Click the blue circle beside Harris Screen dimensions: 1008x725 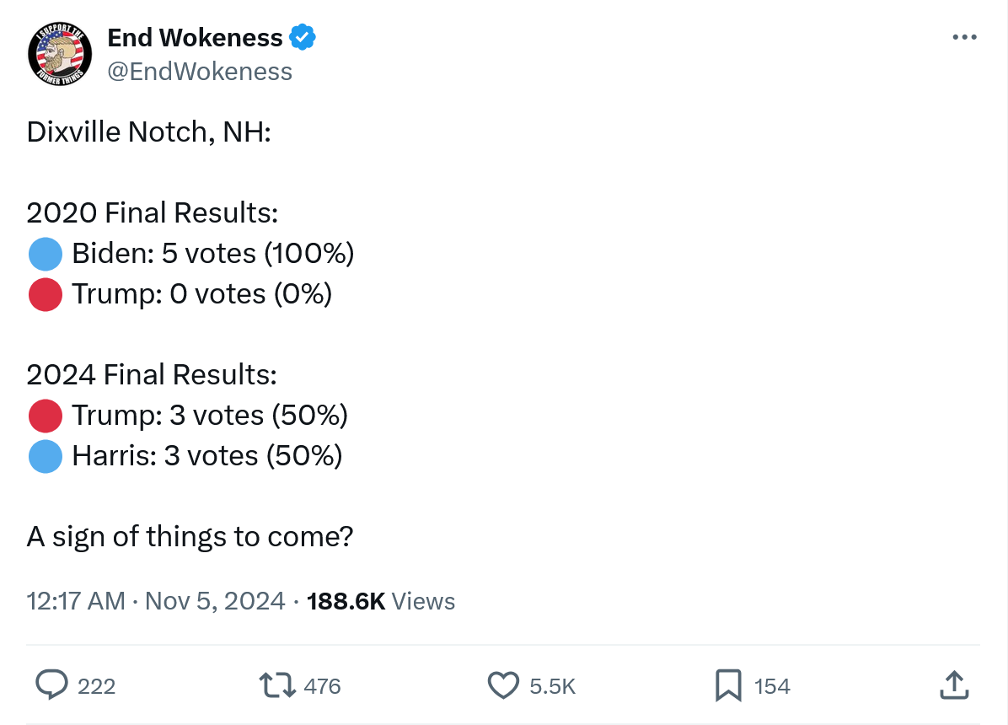click(46, 456)
